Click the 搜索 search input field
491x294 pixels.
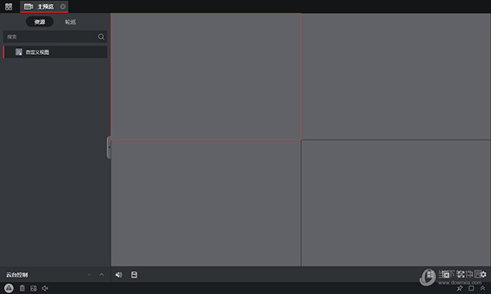[x=50, y=37]
